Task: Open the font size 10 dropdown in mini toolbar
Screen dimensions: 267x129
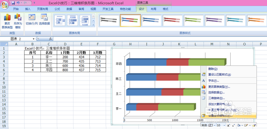Action: 224,126
